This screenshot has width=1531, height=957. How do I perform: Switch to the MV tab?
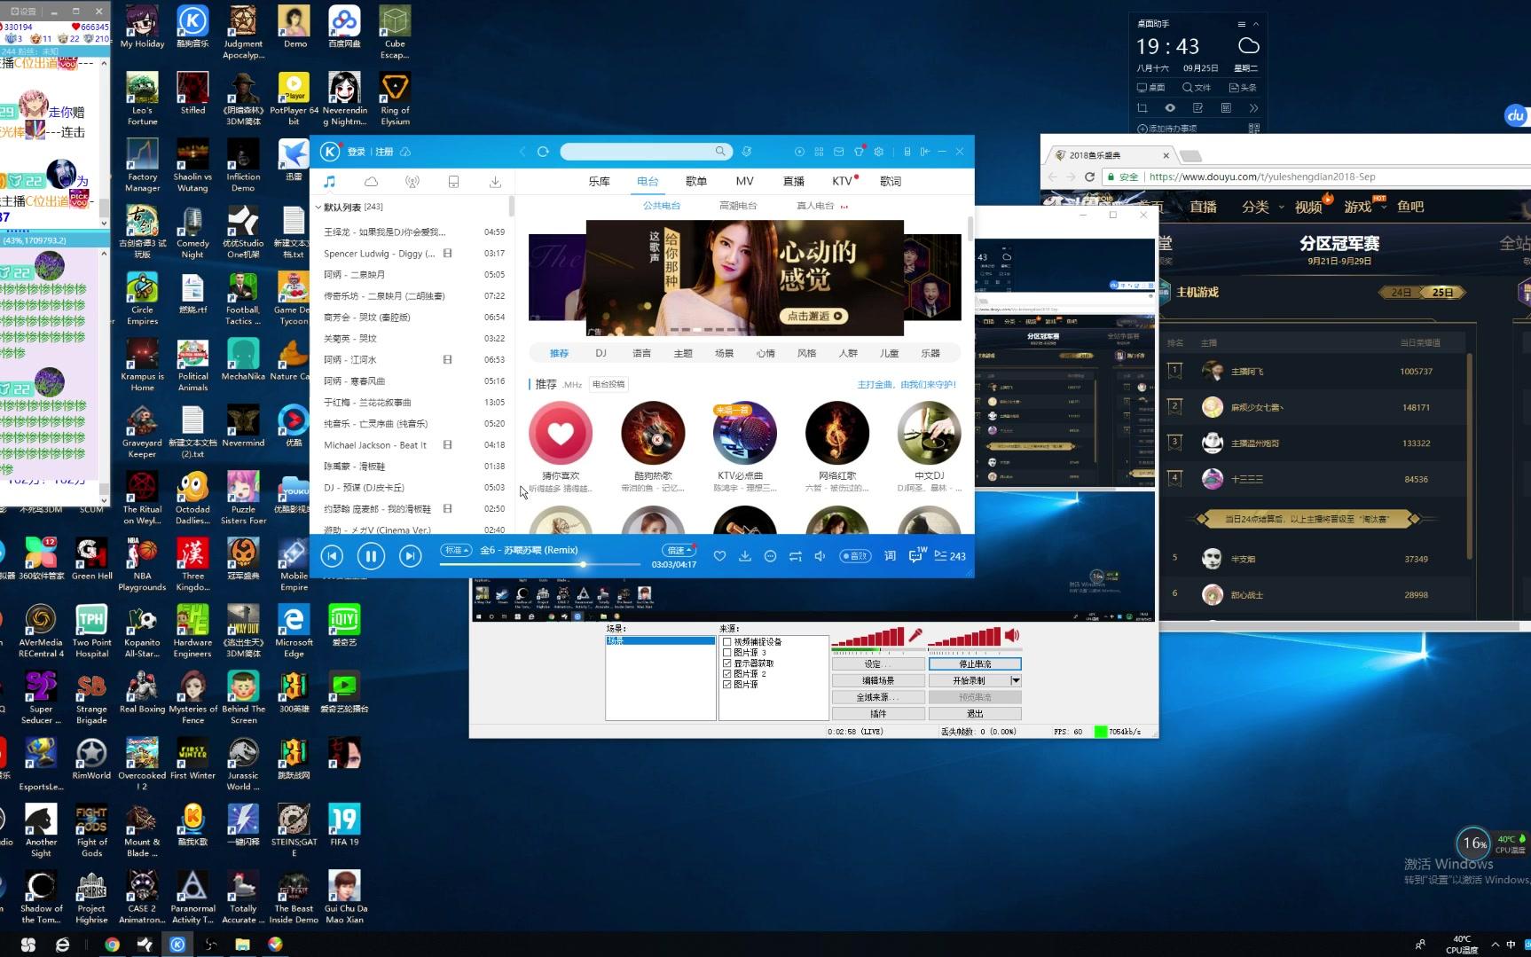coord(744,181)
